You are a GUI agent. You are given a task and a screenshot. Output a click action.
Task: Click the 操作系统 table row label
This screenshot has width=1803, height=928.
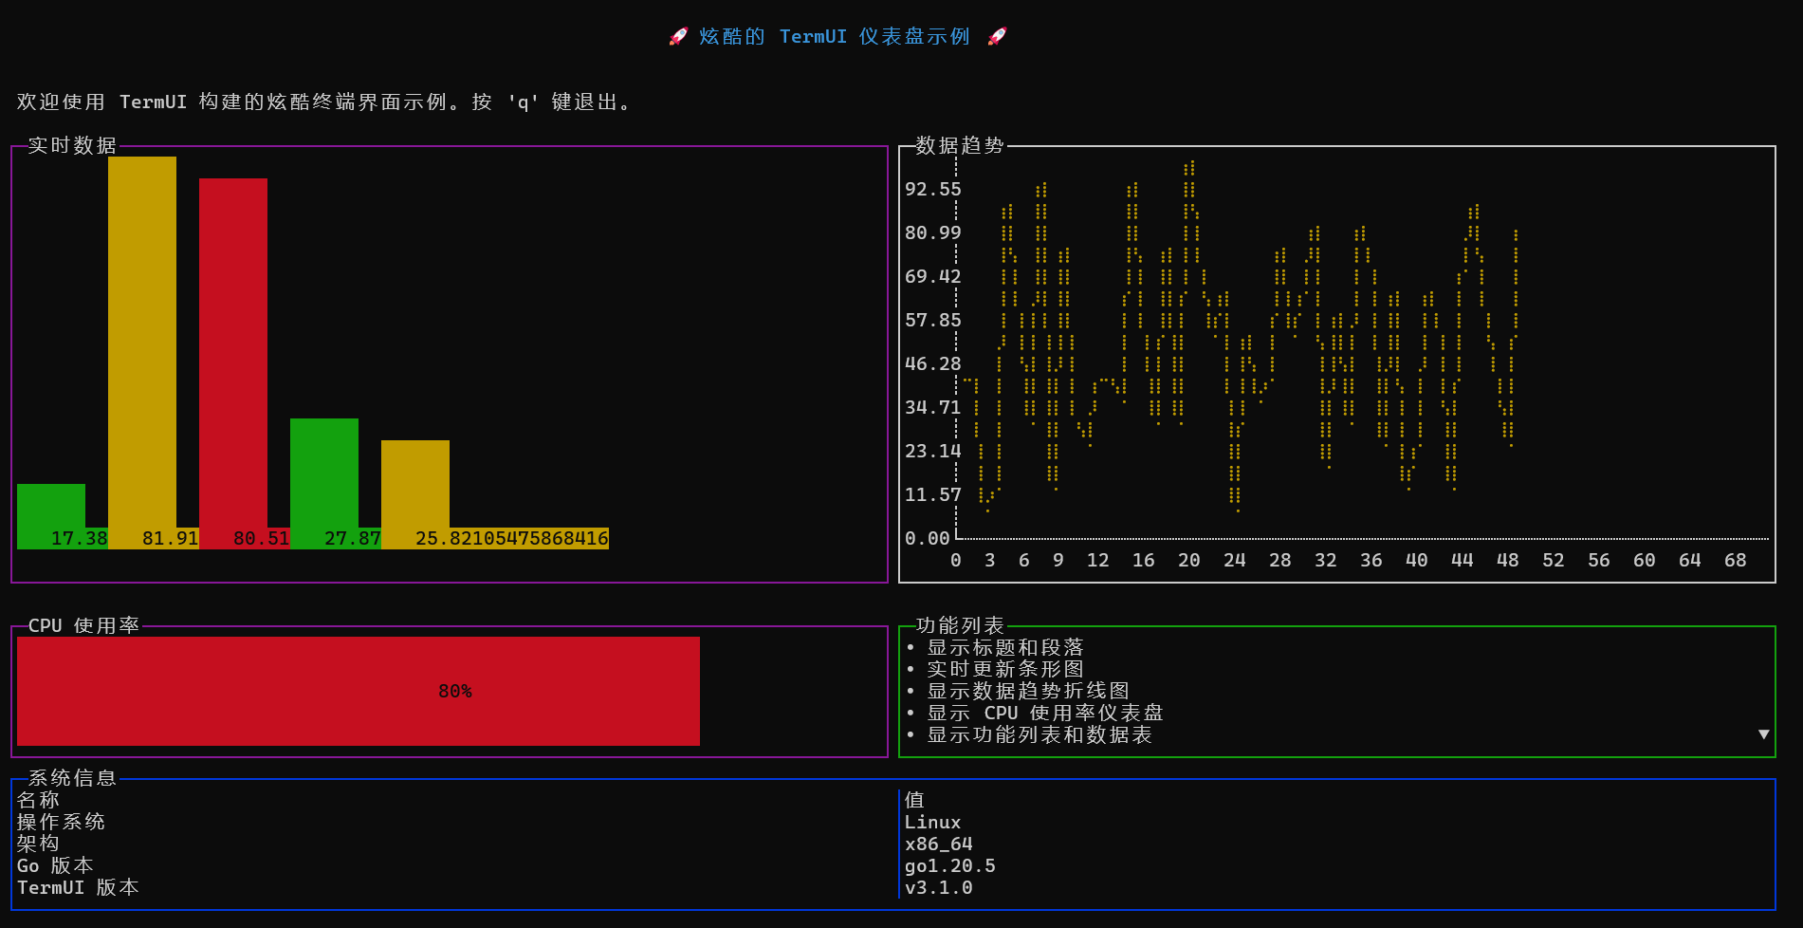pyautogui.click(x=61, y=822)
